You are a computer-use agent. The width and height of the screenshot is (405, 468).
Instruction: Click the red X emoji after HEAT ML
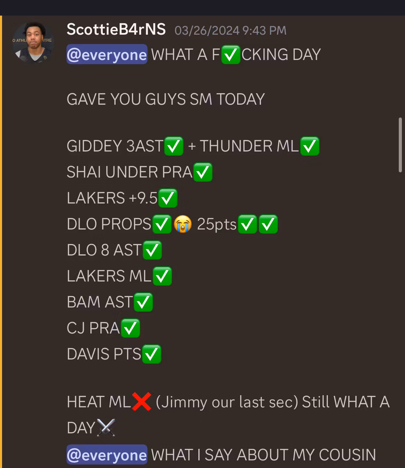141,402
